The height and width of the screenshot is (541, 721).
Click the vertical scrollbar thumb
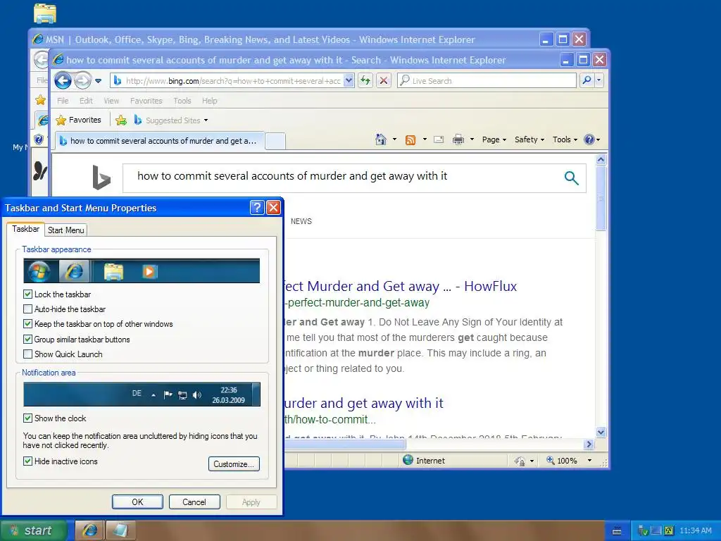coord(601,198)
